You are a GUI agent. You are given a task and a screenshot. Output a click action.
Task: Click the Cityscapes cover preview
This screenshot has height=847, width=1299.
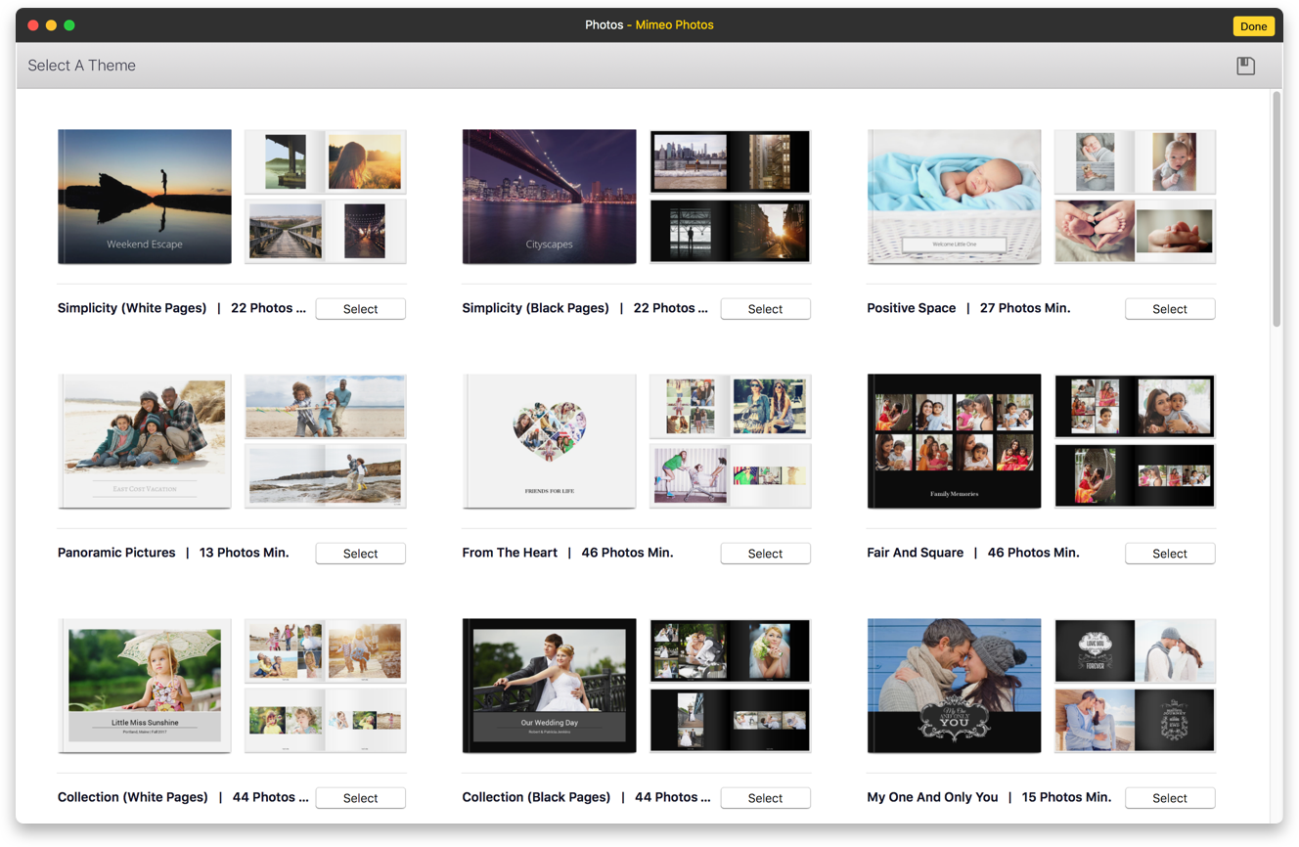tap(549, 196)
